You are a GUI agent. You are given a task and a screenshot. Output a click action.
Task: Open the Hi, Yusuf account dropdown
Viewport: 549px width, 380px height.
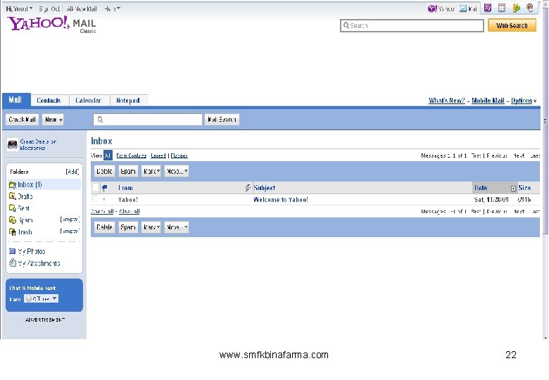pos(20,8)
